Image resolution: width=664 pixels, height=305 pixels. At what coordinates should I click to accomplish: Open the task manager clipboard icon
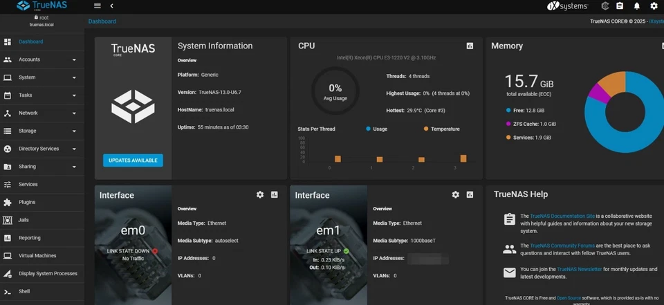620,6
